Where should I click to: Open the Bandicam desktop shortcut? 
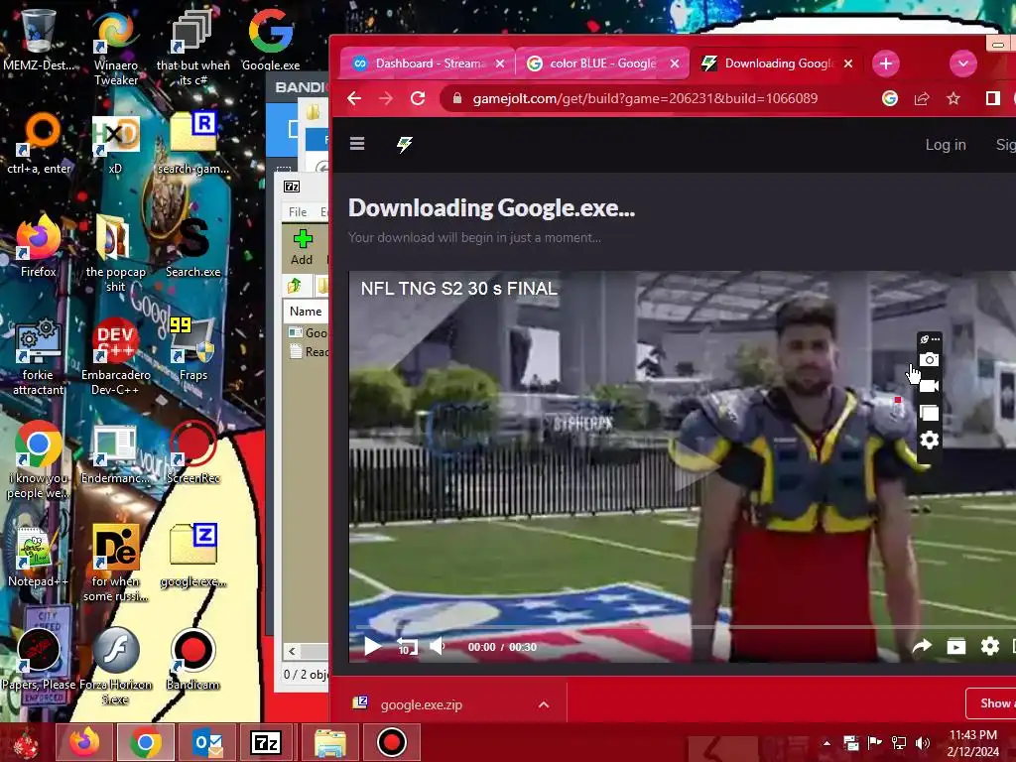pyautogui.click(x=193, y=659)
